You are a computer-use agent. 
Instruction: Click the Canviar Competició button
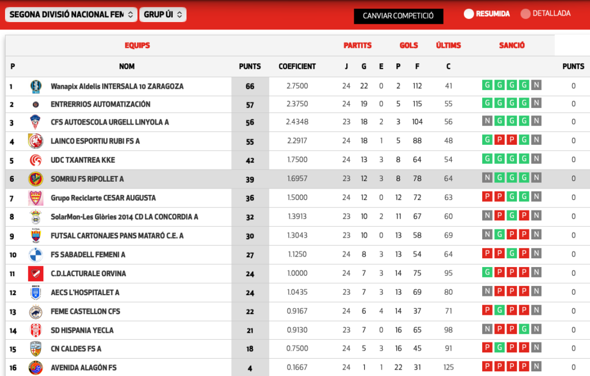coord(398,16)
